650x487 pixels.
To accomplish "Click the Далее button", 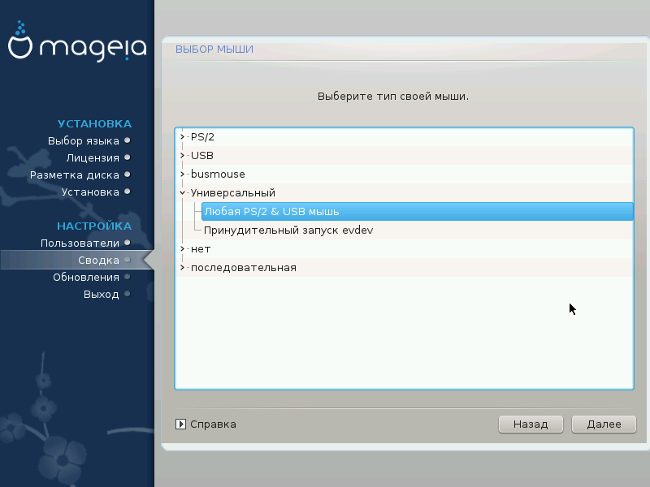I will click(604, 424).
